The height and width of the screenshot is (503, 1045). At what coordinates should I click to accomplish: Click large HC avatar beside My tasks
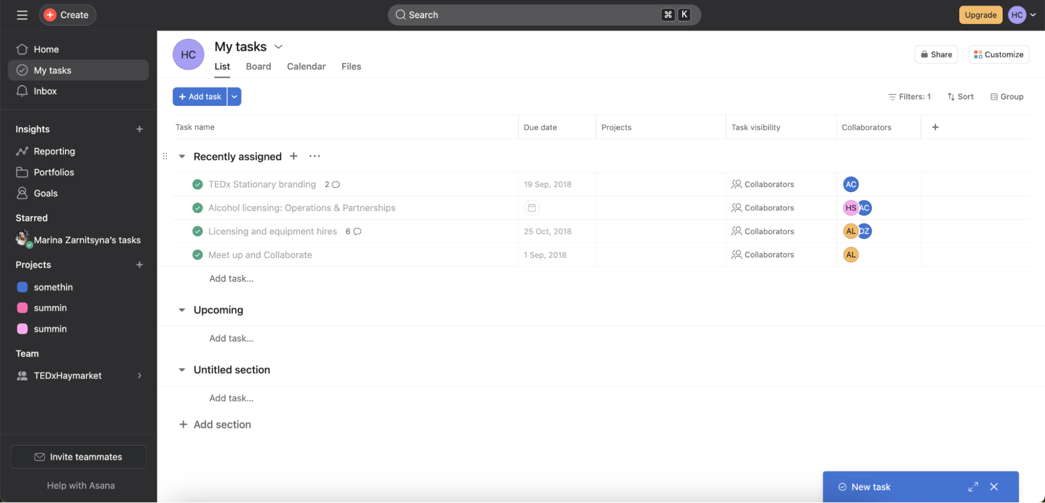pyautogui.click(x=188, y=54)
